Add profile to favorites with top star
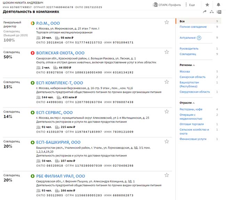Screen dimensions: 226x200 click(x=207, y=5)
